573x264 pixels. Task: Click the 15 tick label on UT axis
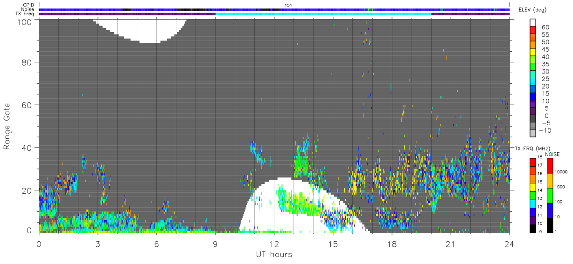coord(333,244)
